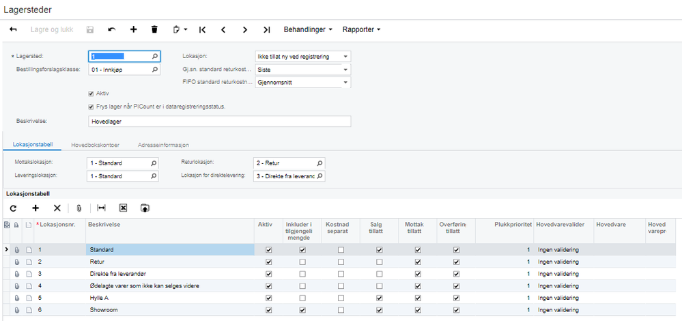Image resolution: width=682 pixels, height=321 pixels.
Task: Toggle Kostnad separat for Direkte fra leverandør row
Action: (341, 274)
